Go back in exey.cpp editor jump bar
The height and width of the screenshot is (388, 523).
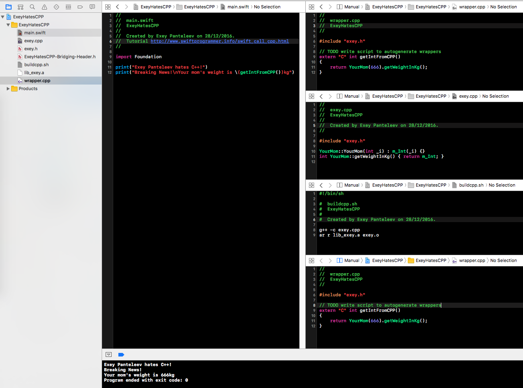tap(321, 96)
